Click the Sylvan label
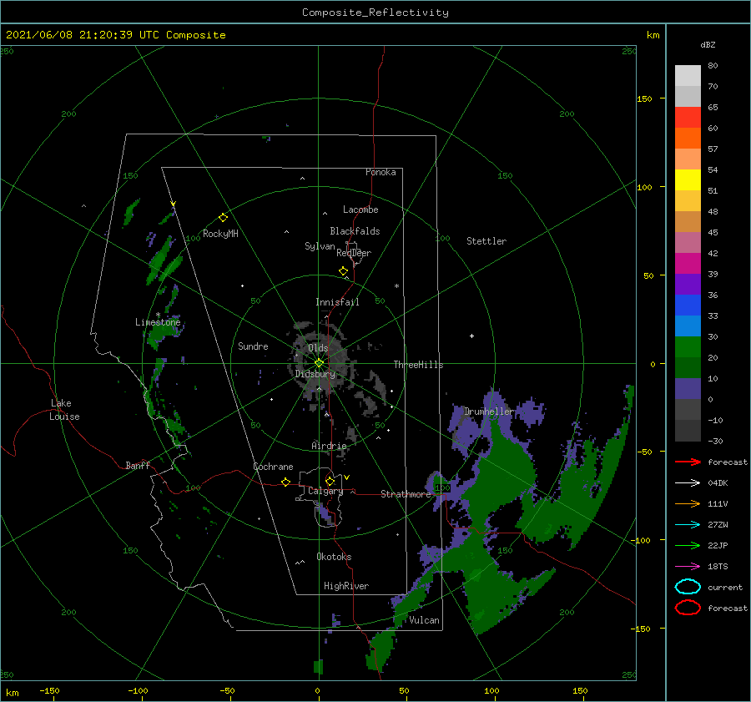 (320, 246)
